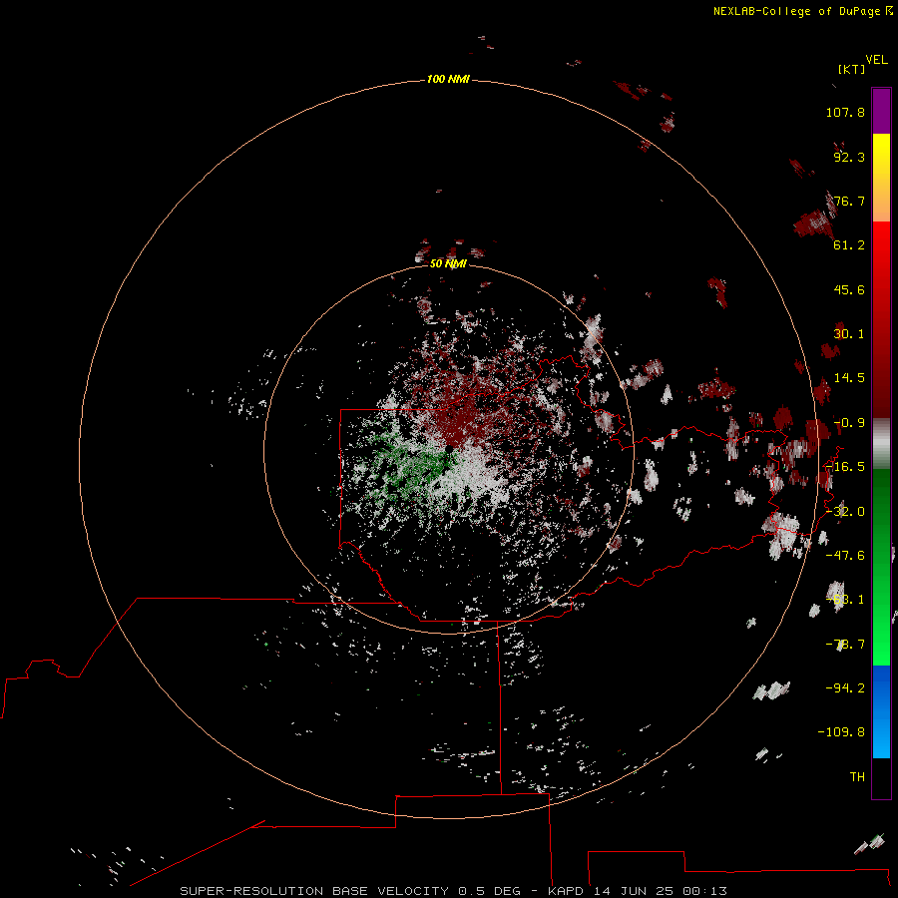
Task: Click the purple segment of the color bar
Action: [881, 111]
